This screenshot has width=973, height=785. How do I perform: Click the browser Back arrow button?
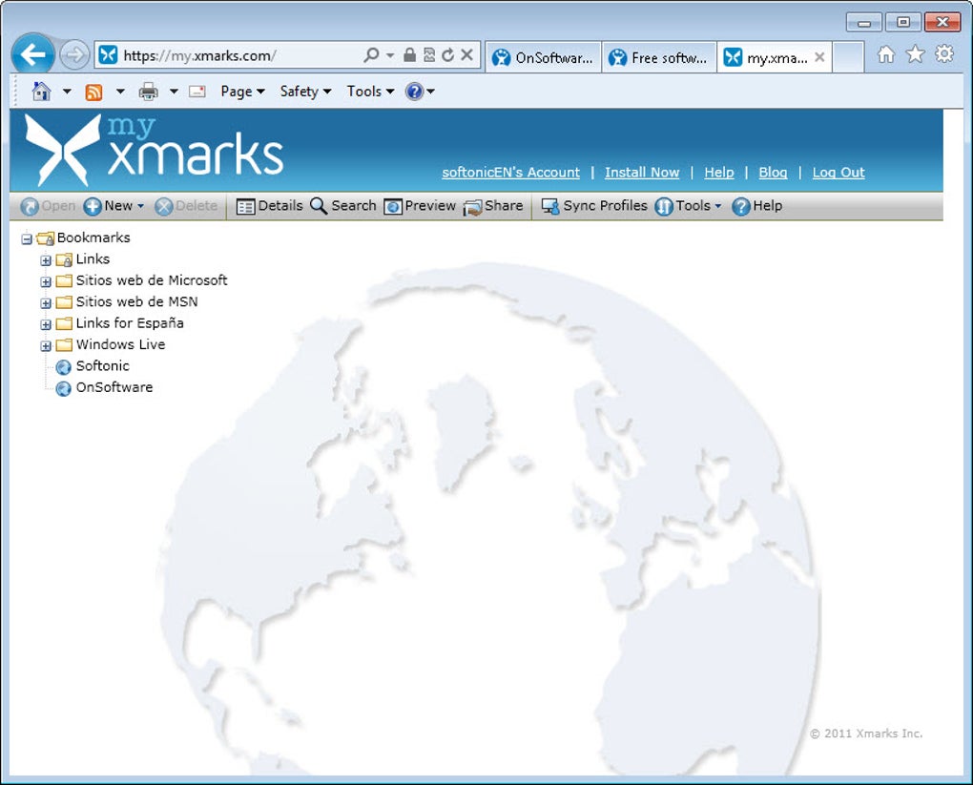[x=32, y=54]
